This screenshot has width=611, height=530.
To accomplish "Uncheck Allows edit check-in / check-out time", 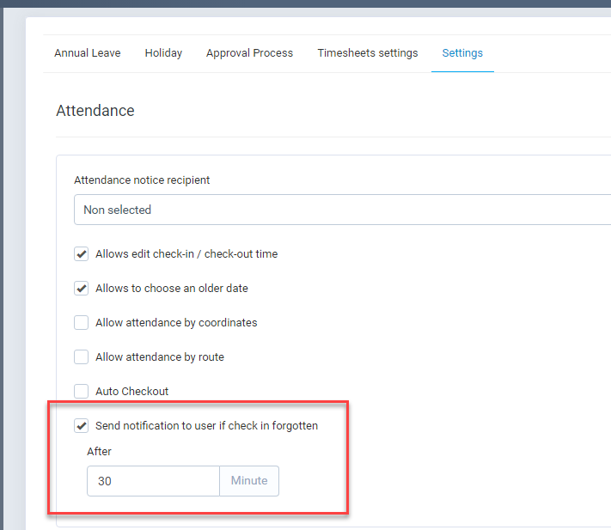I will coord(81,254).
